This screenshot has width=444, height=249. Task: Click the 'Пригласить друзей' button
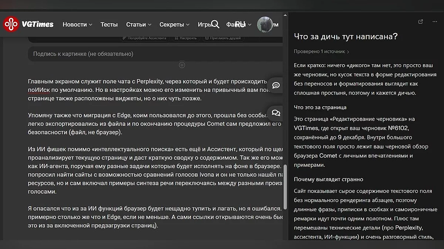(x=223, y=38)
